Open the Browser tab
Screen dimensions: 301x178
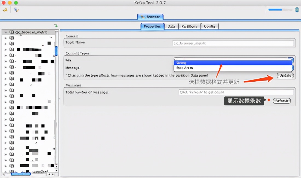(x=150, y=17)
